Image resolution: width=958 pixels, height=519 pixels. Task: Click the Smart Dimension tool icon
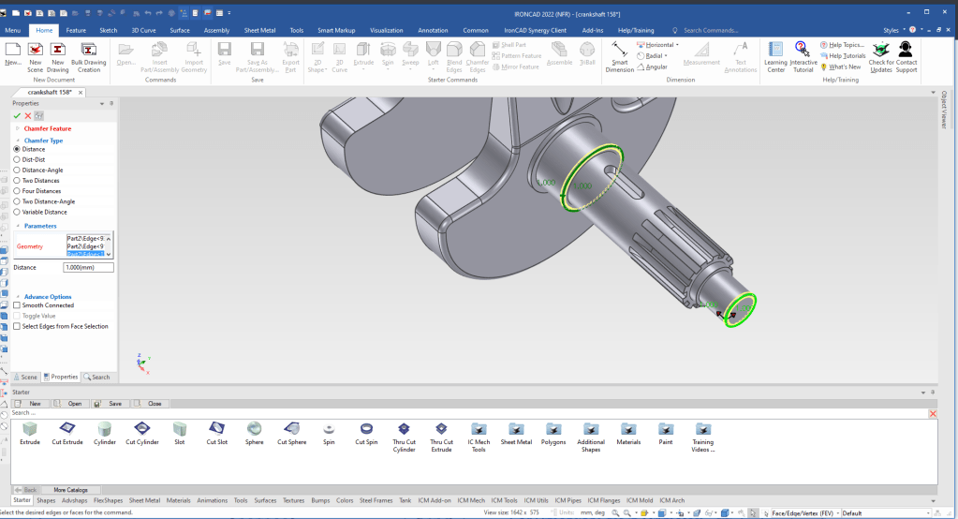coord(619,51)
